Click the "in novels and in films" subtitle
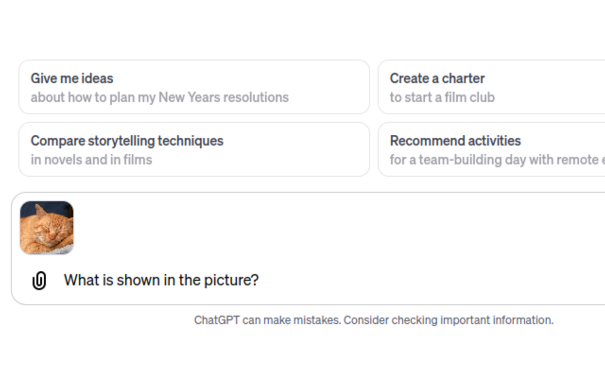605x378 pixels. coord(91,160)
